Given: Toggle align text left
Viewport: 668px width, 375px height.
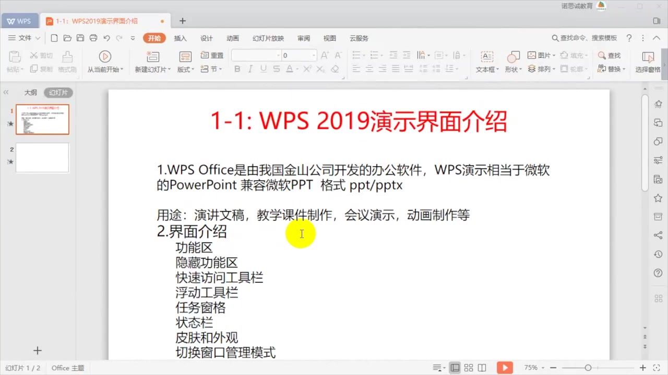Looking at the screenshot, I should point(356,69).
